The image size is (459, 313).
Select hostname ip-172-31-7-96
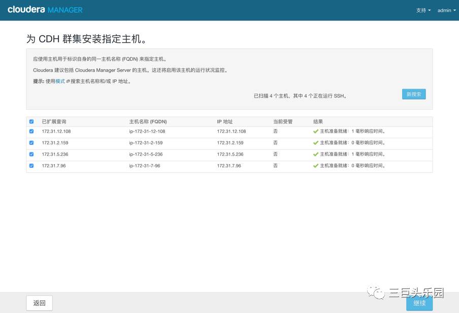(x=145, y=166)
